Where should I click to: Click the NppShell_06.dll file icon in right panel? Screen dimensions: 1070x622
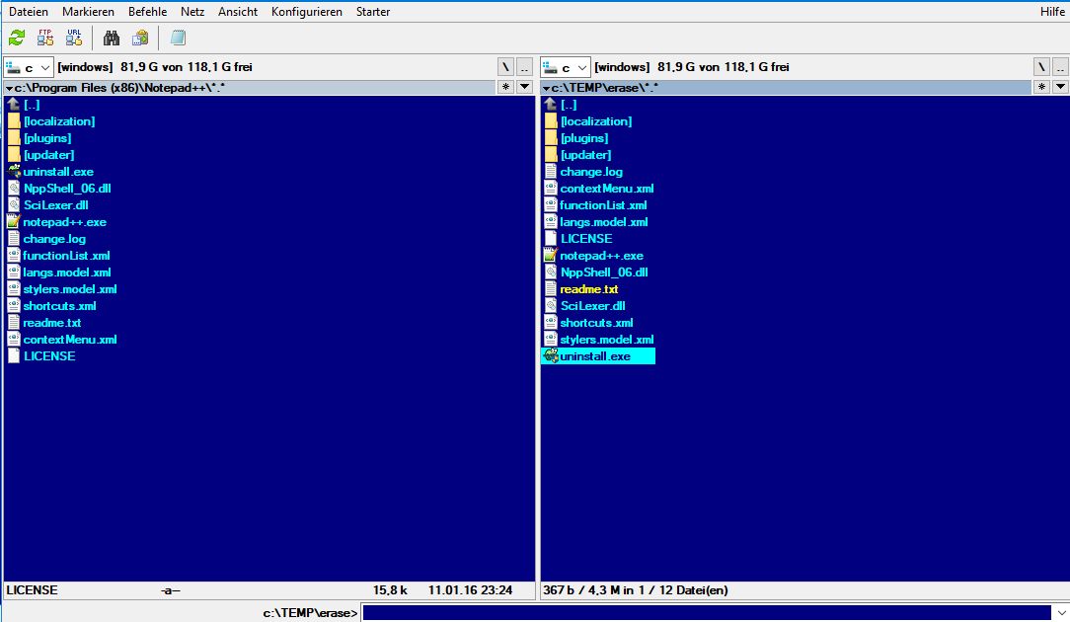[551, 272]
